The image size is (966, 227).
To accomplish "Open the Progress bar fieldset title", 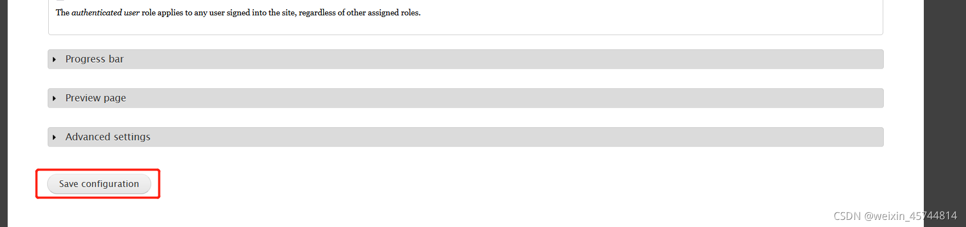I will [94, 59].
